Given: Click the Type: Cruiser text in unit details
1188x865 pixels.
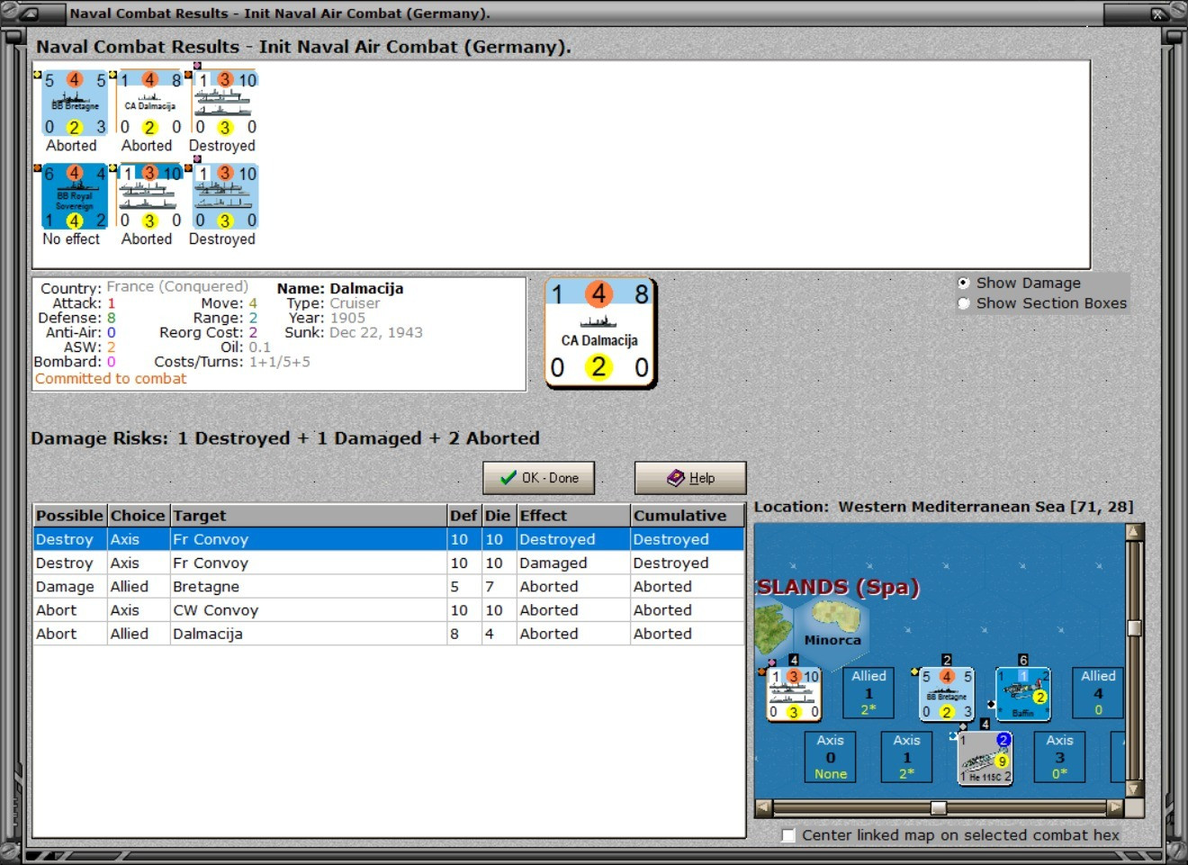Looking at the screenshot, I should (x=333, y=303).
